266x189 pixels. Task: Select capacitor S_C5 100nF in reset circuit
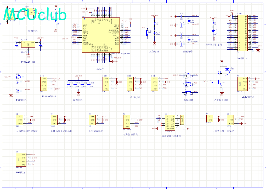click(154, 33)
